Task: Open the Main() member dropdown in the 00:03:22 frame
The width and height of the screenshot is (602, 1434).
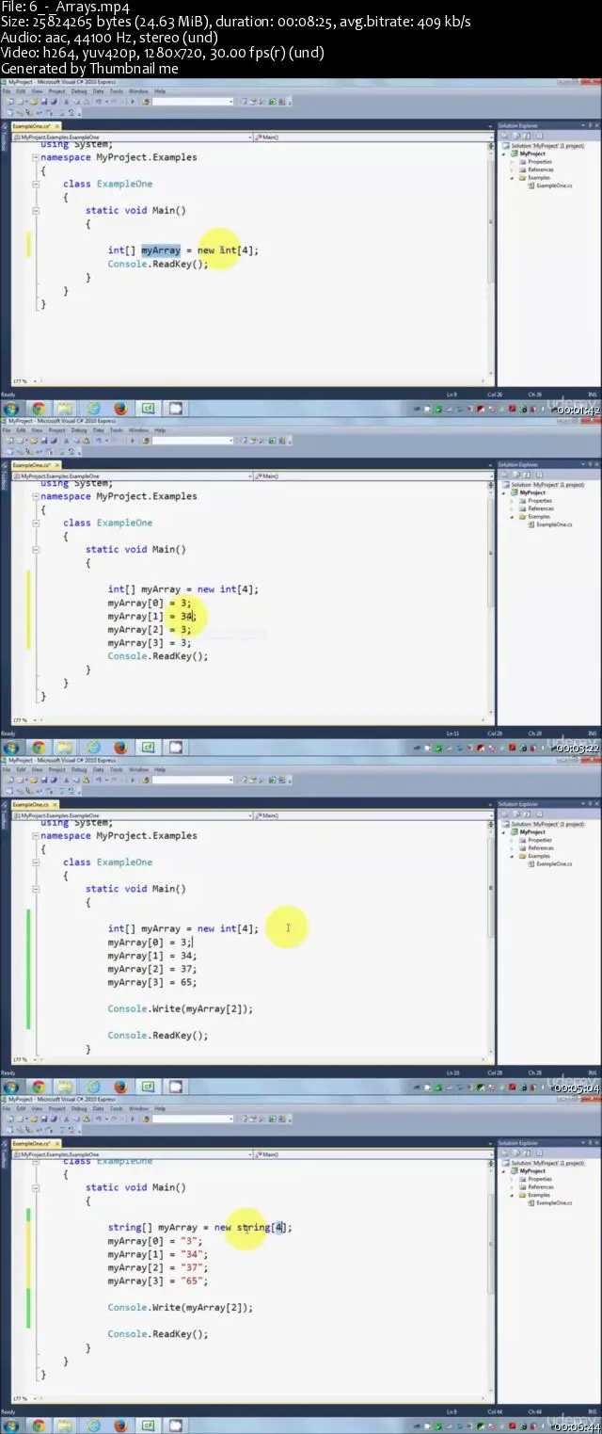Action: [372, 475]
